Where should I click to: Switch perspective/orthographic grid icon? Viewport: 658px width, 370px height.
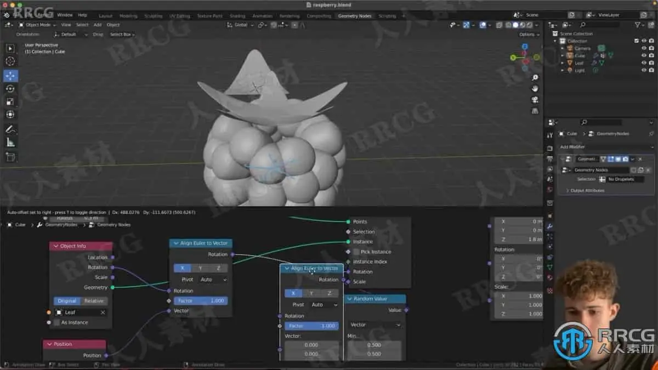[535, 110]
